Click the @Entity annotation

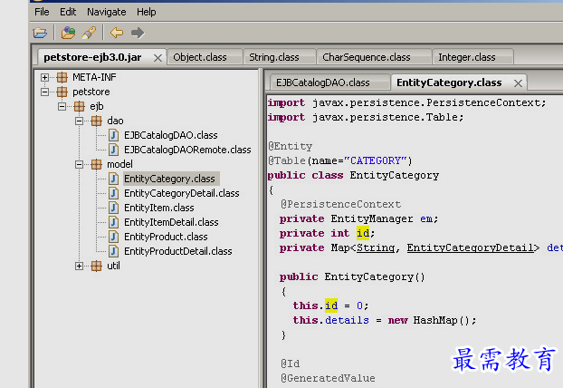point(291,146)
